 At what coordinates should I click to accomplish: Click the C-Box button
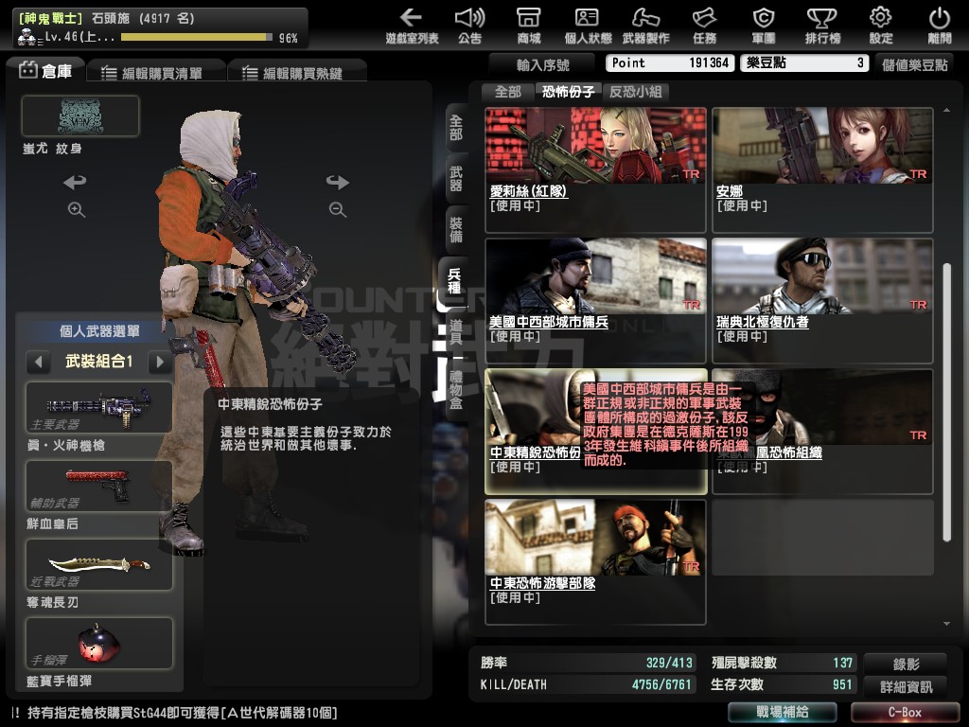point(905,712)
